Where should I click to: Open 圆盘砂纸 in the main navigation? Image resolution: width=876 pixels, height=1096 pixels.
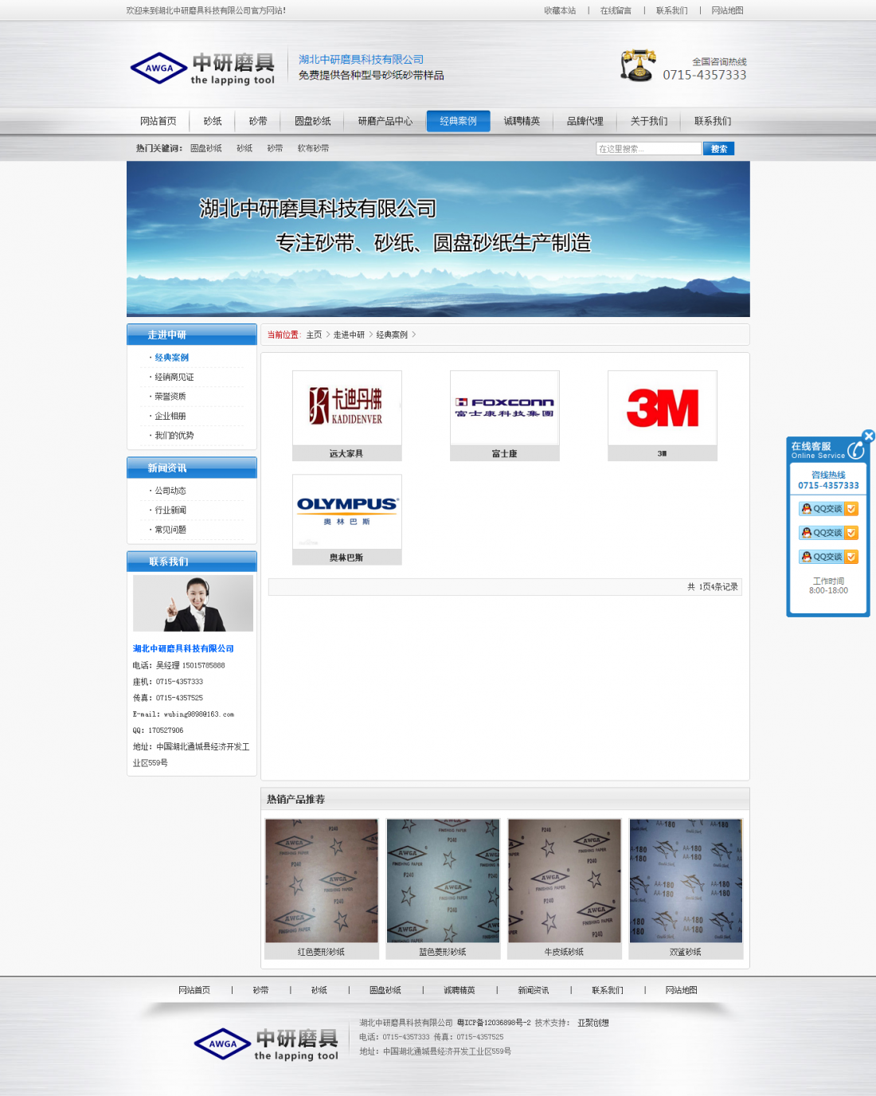tap(313, 121)
